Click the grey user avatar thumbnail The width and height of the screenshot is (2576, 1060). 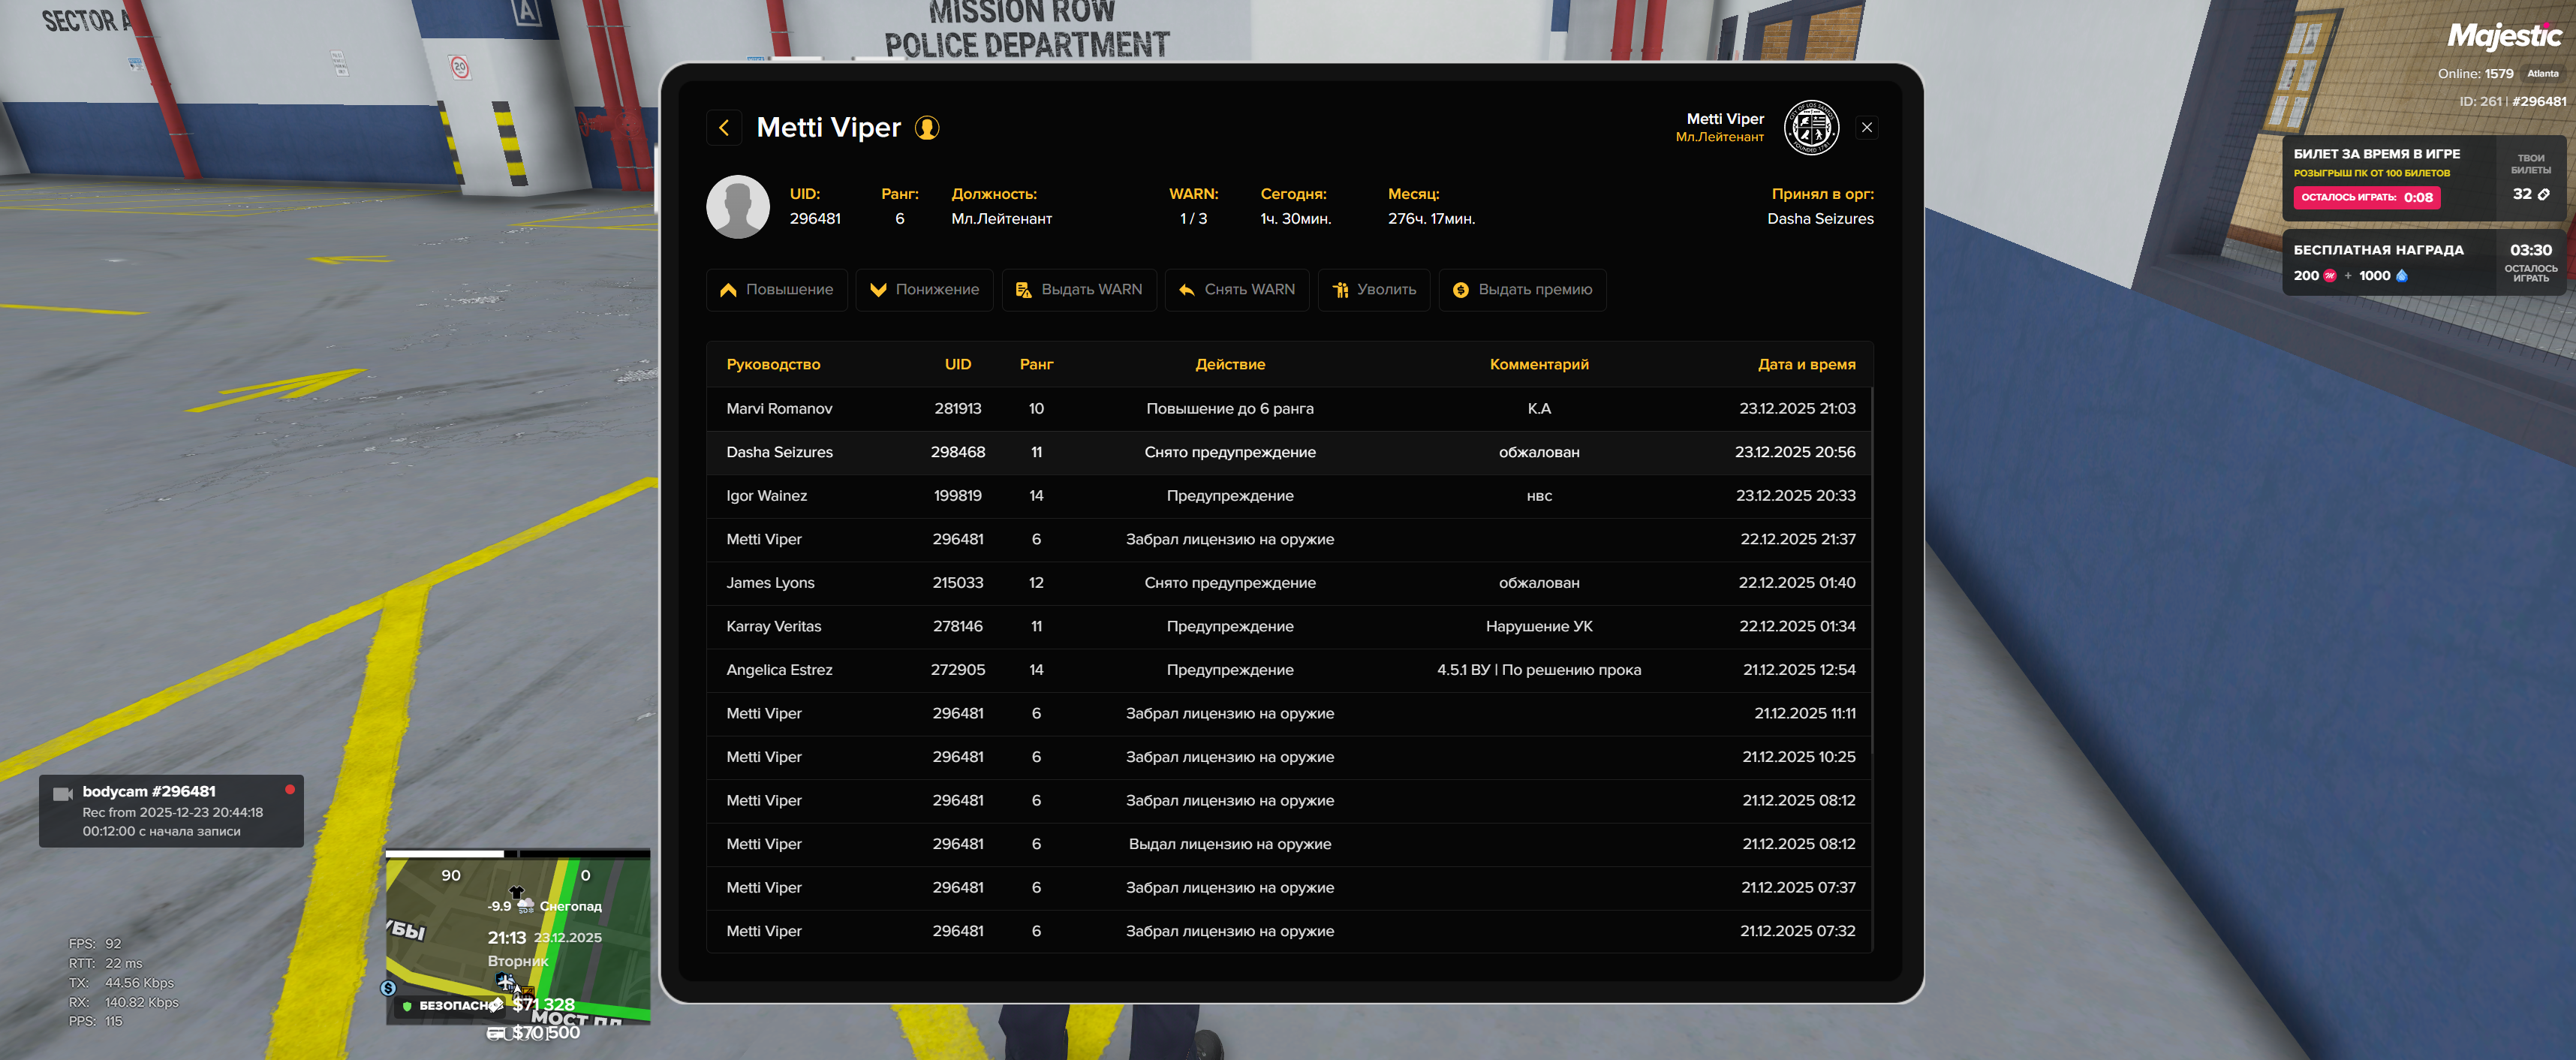pos(738,207)
